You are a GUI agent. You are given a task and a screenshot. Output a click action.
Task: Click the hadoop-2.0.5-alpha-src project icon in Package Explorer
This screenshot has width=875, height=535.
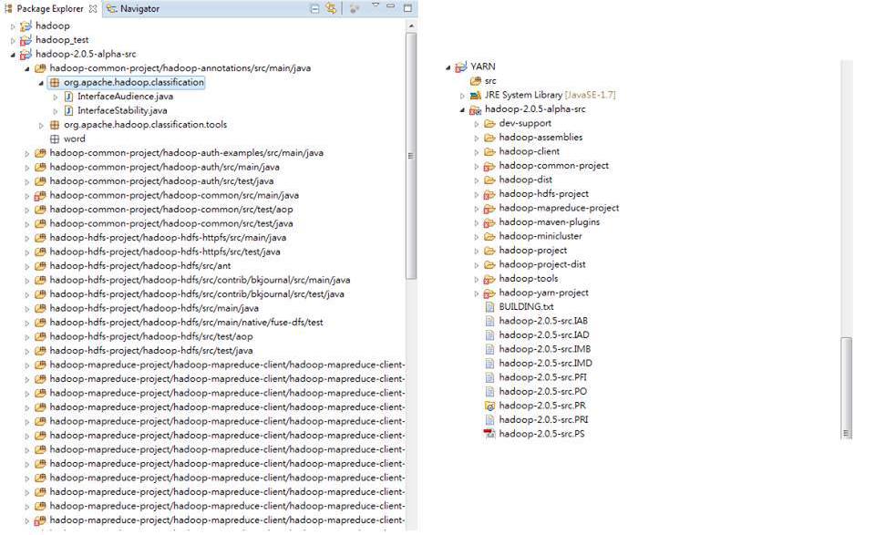[x=26, y=54]
